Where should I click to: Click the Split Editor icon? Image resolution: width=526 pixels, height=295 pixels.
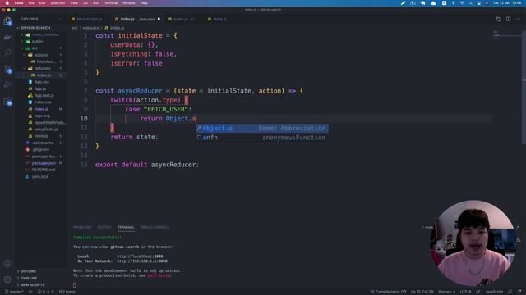(x=509, y=19)
